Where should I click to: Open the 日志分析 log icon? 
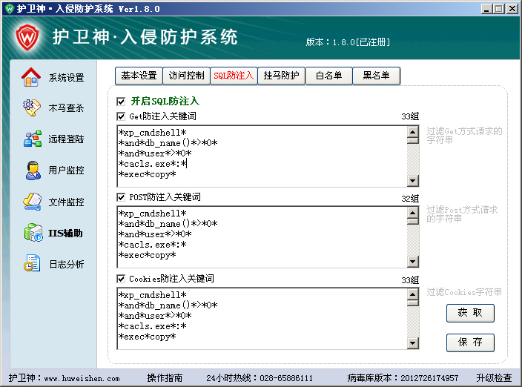click(x=33, y=263)
